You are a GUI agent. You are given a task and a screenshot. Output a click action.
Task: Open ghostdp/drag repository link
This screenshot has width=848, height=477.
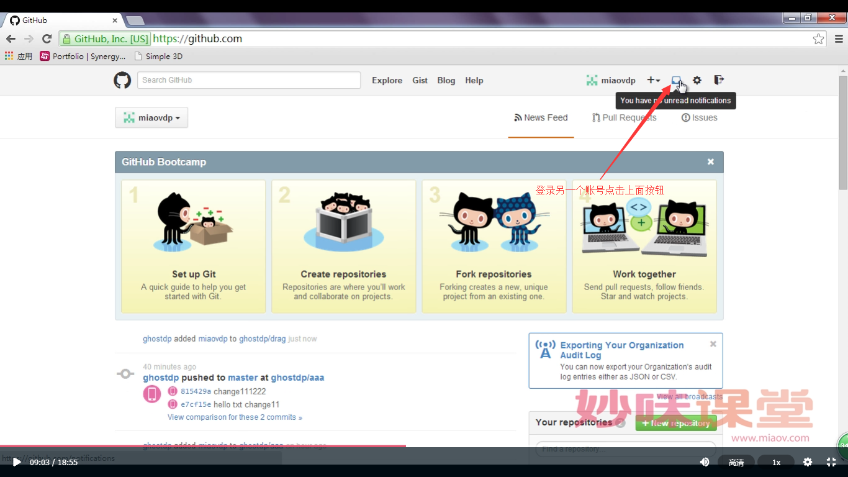click(262, 339)
